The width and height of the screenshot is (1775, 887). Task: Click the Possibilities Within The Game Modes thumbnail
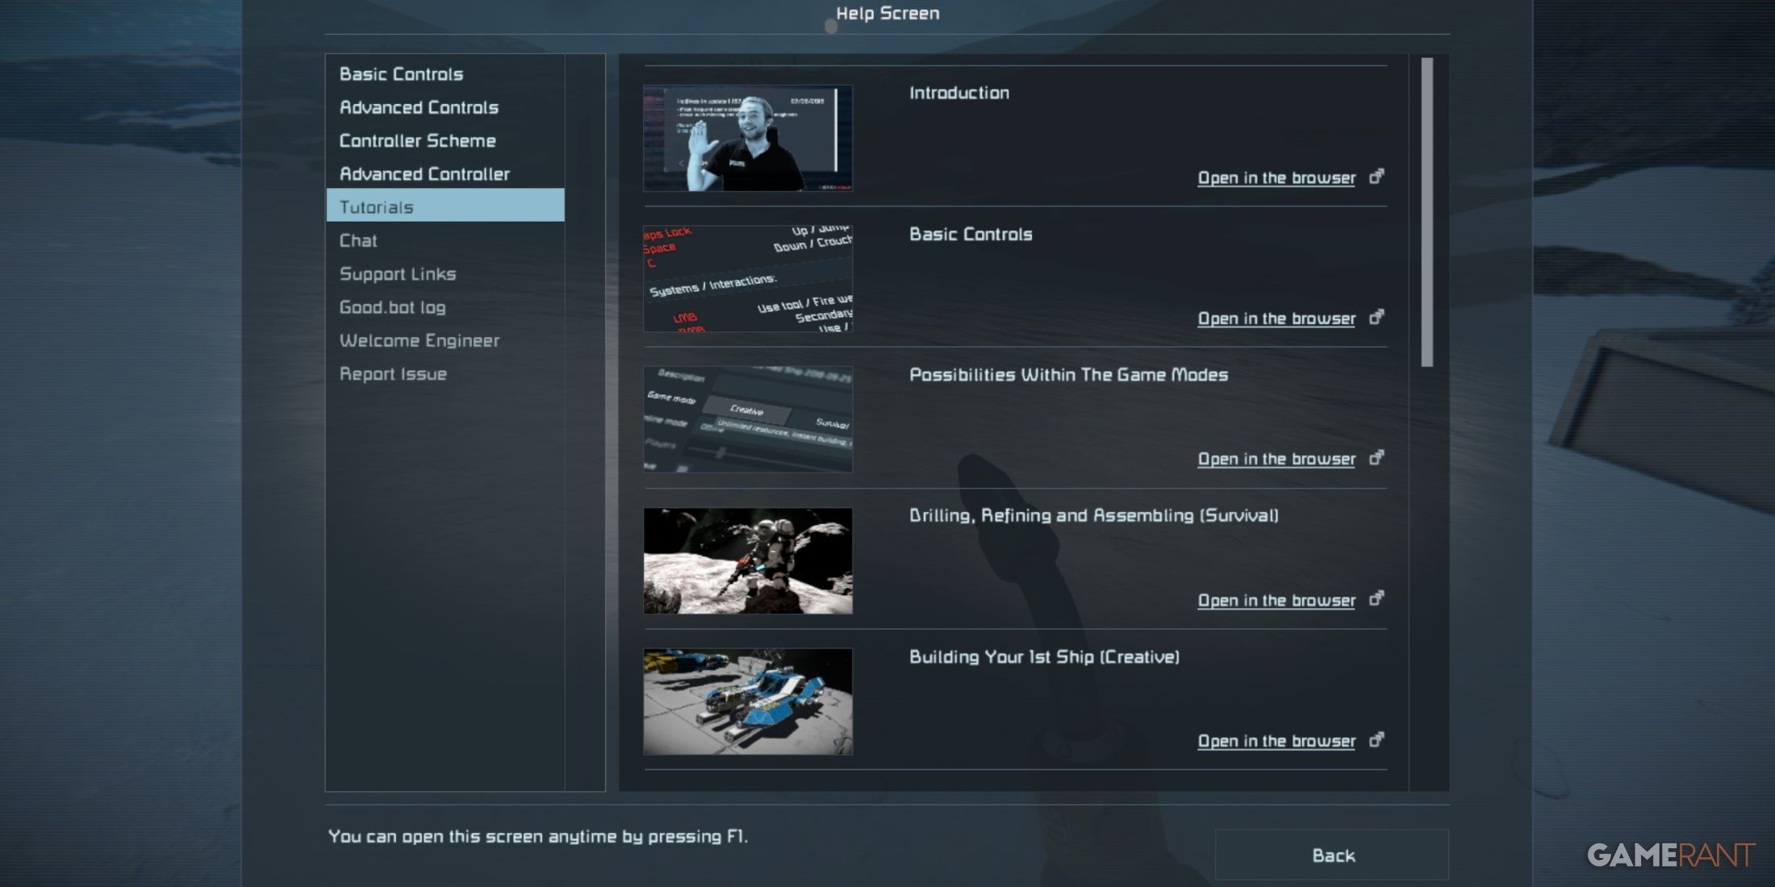tap(747, 419)
